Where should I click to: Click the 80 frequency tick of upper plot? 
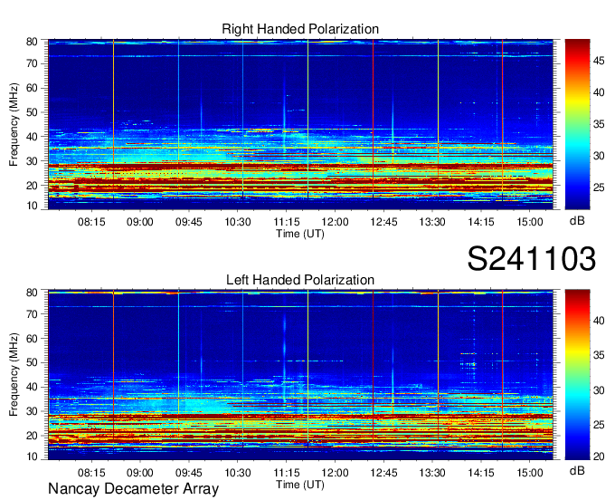pyautogui.click(x=32, y=42)
